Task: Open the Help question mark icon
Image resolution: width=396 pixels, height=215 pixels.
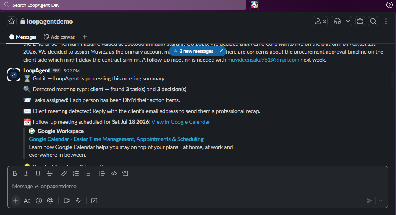Action: 390,5
